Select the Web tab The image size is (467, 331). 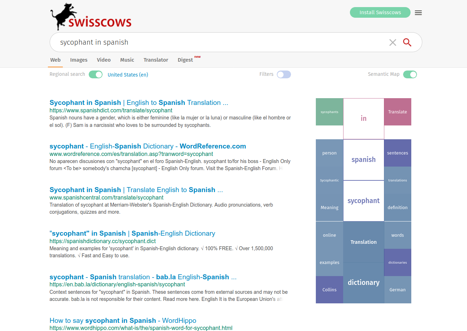click(55, 60)
